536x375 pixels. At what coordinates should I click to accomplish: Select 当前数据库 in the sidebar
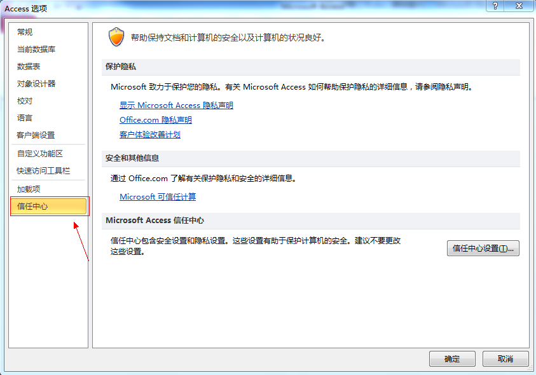[x=36, y=49]
